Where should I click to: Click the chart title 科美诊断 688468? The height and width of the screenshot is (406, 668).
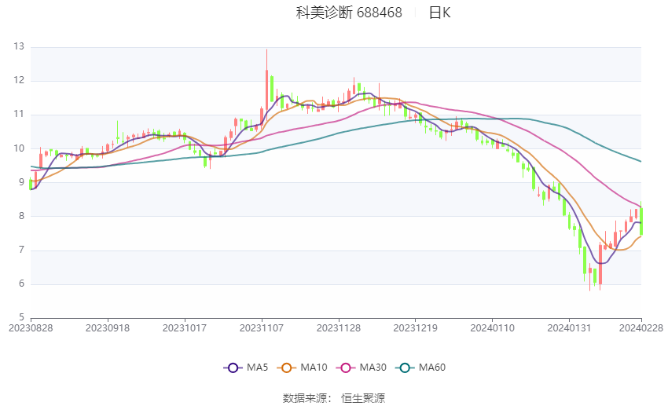click(349, 13)
